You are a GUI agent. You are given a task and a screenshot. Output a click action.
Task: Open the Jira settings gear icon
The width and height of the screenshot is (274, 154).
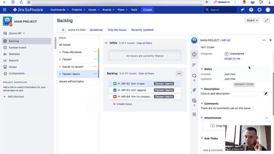click(x=259, y=10)
